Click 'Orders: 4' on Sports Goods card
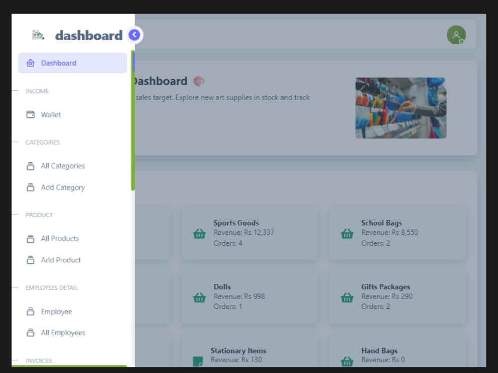498x373 pixels. pos(228,243)
